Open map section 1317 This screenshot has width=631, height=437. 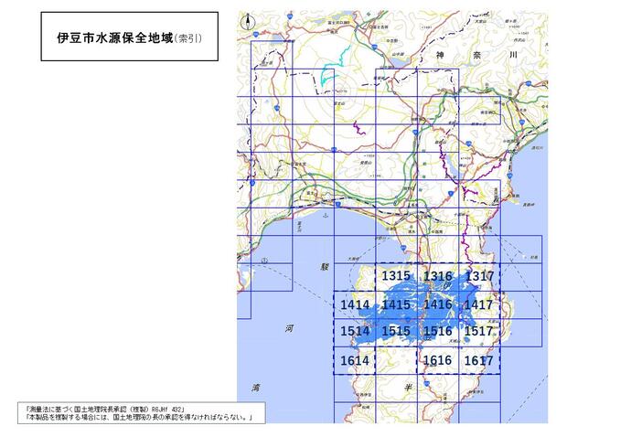479,277
